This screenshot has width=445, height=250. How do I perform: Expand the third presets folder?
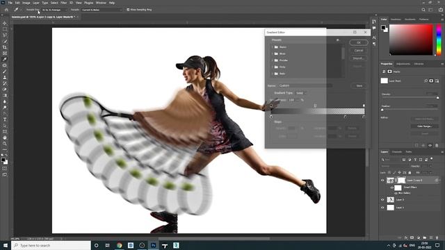point(273,60)
